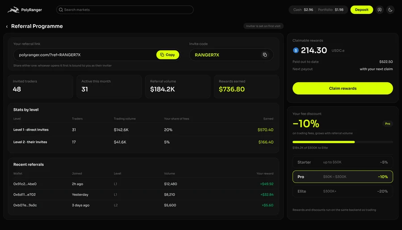This screenshot has height=230, width=402.
Task: Click the $41.6K trading volume cell
Action: (120, 142)
